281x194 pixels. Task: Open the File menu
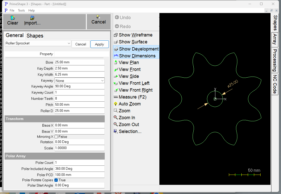pyautogui.click(x=12, y=10)
